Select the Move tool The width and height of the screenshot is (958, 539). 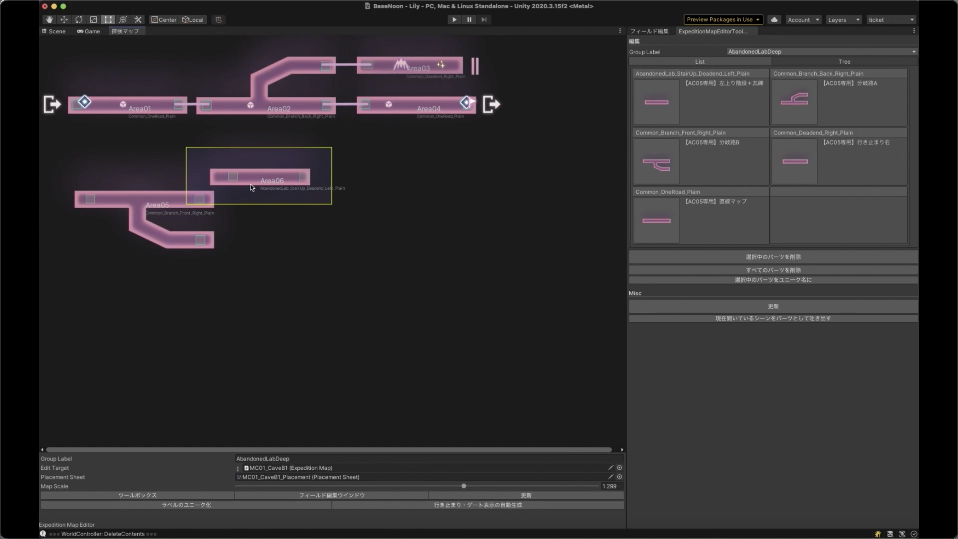tap(64, 20)
